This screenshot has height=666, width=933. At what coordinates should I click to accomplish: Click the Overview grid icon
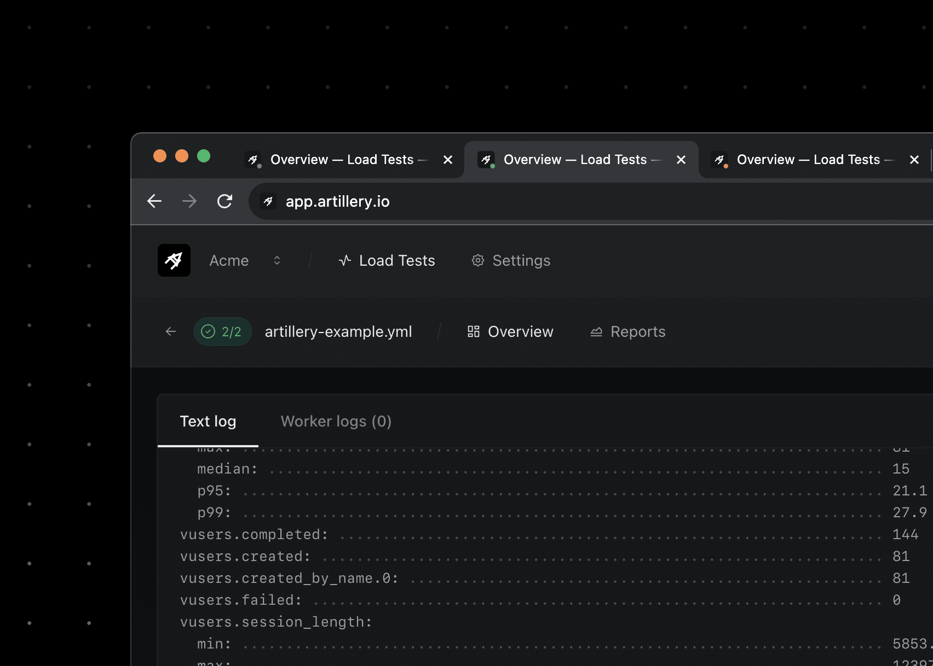point(473,331)
